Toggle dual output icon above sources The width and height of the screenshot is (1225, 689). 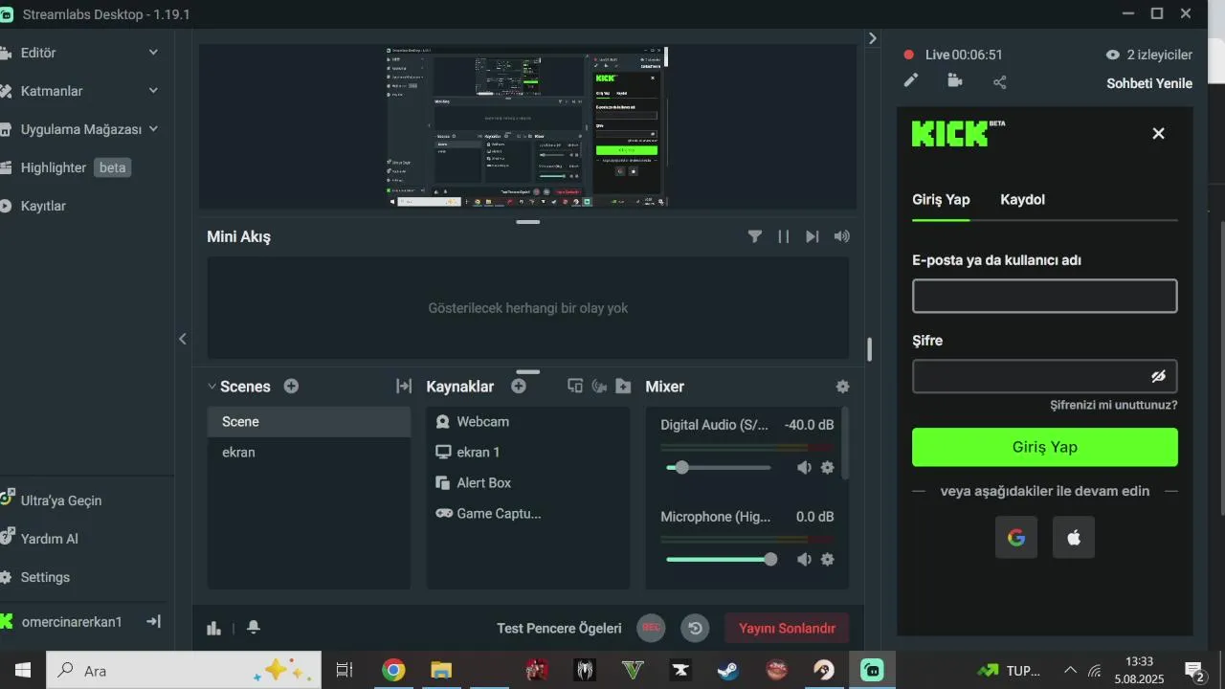[575, 387]
